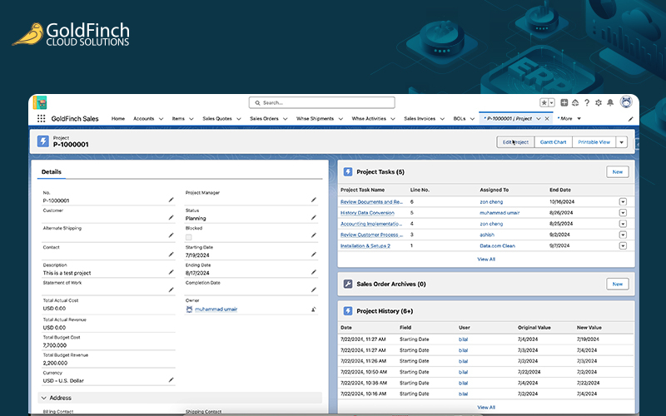Image resolution: width=666 pixels, height=416 pixels.
Task: Click View All under Project Tasks
Action: point(486,260)
